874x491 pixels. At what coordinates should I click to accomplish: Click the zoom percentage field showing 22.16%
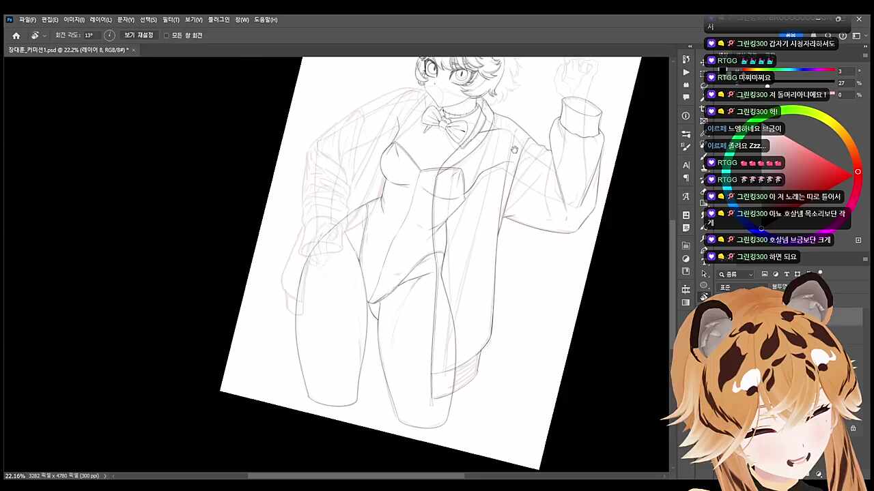pos(15,476)
